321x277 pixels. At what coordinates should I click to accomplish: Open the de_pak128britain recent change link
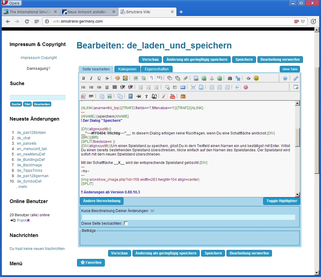tap(31, 133)
